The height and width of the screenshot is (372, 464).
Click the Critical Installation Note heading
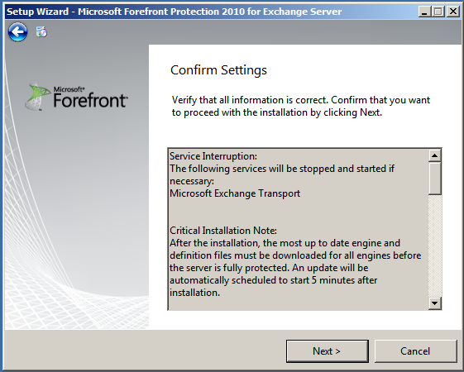223,231
